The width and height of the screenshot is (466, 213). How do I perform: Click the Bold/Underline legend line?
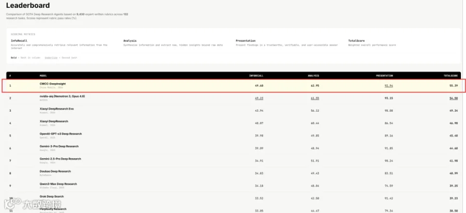44,57
